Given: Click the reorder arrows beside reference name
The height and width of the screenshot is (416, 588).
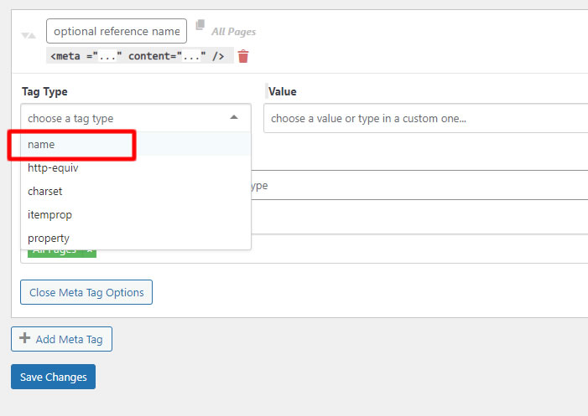Looking at the screenshot, I should [x=29, y=35].
